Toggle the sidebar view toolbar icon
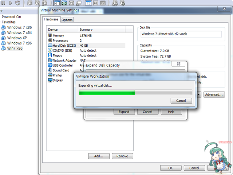The height and width of the screenshot is (175, 233). click(57, 3)
